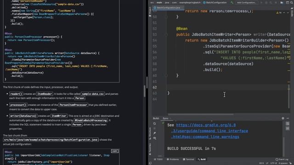This screenshot has height=165, width=294.
Task: Click BatchConfiguration class breadcrumb
Action: coord(215,3)
